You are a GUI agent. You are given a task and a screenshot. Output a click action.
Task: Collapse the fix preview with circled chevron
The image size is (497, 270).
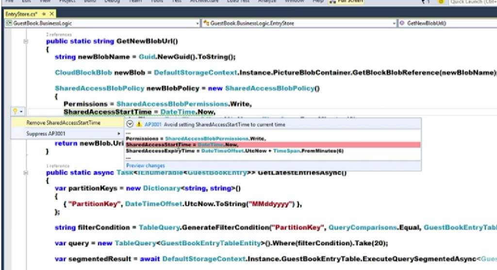(130, 124)
